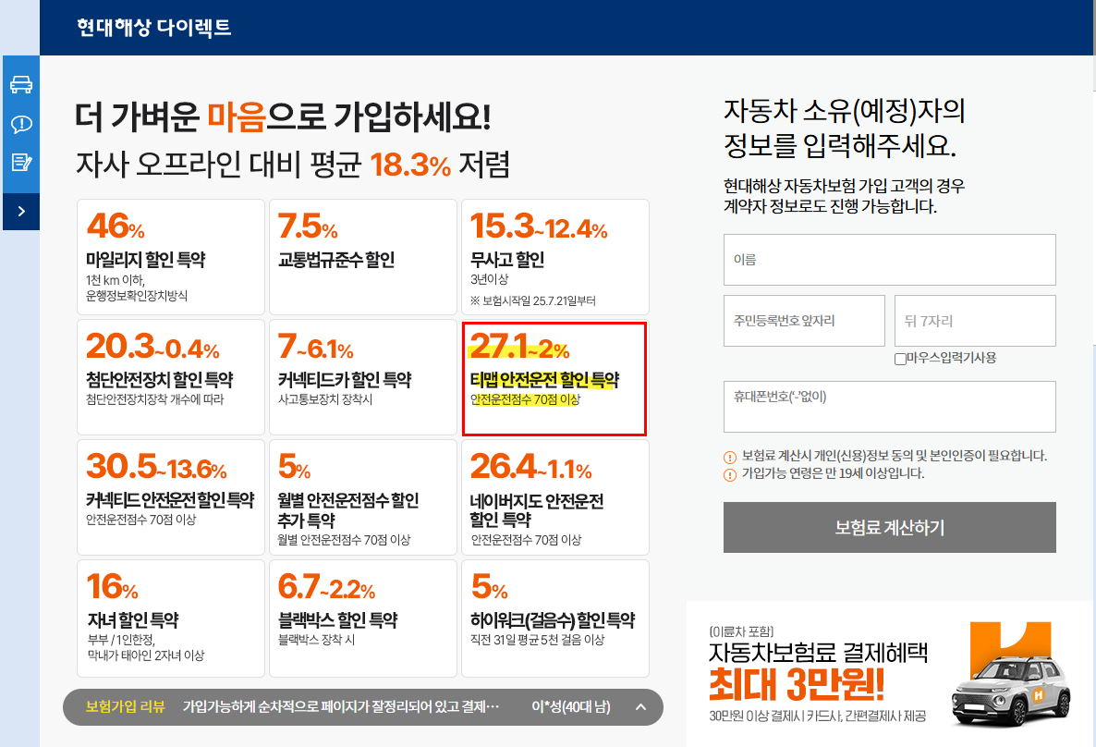Click the review text 가입가능하게 순차적으로
Image resolution: width=1096 pixels, height=747 pixels.
pos(341,706)
